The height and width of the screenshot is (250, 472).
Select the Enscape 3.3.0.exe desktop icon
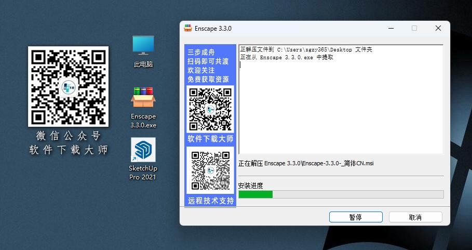tap(143, 107)
